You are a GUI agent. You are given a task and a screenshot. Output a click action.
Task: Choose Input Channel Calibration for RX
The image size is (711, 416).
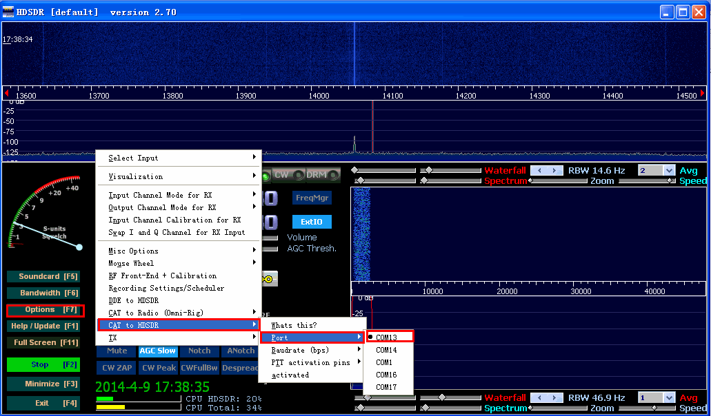pyautogui.click(x=179, y=220)
